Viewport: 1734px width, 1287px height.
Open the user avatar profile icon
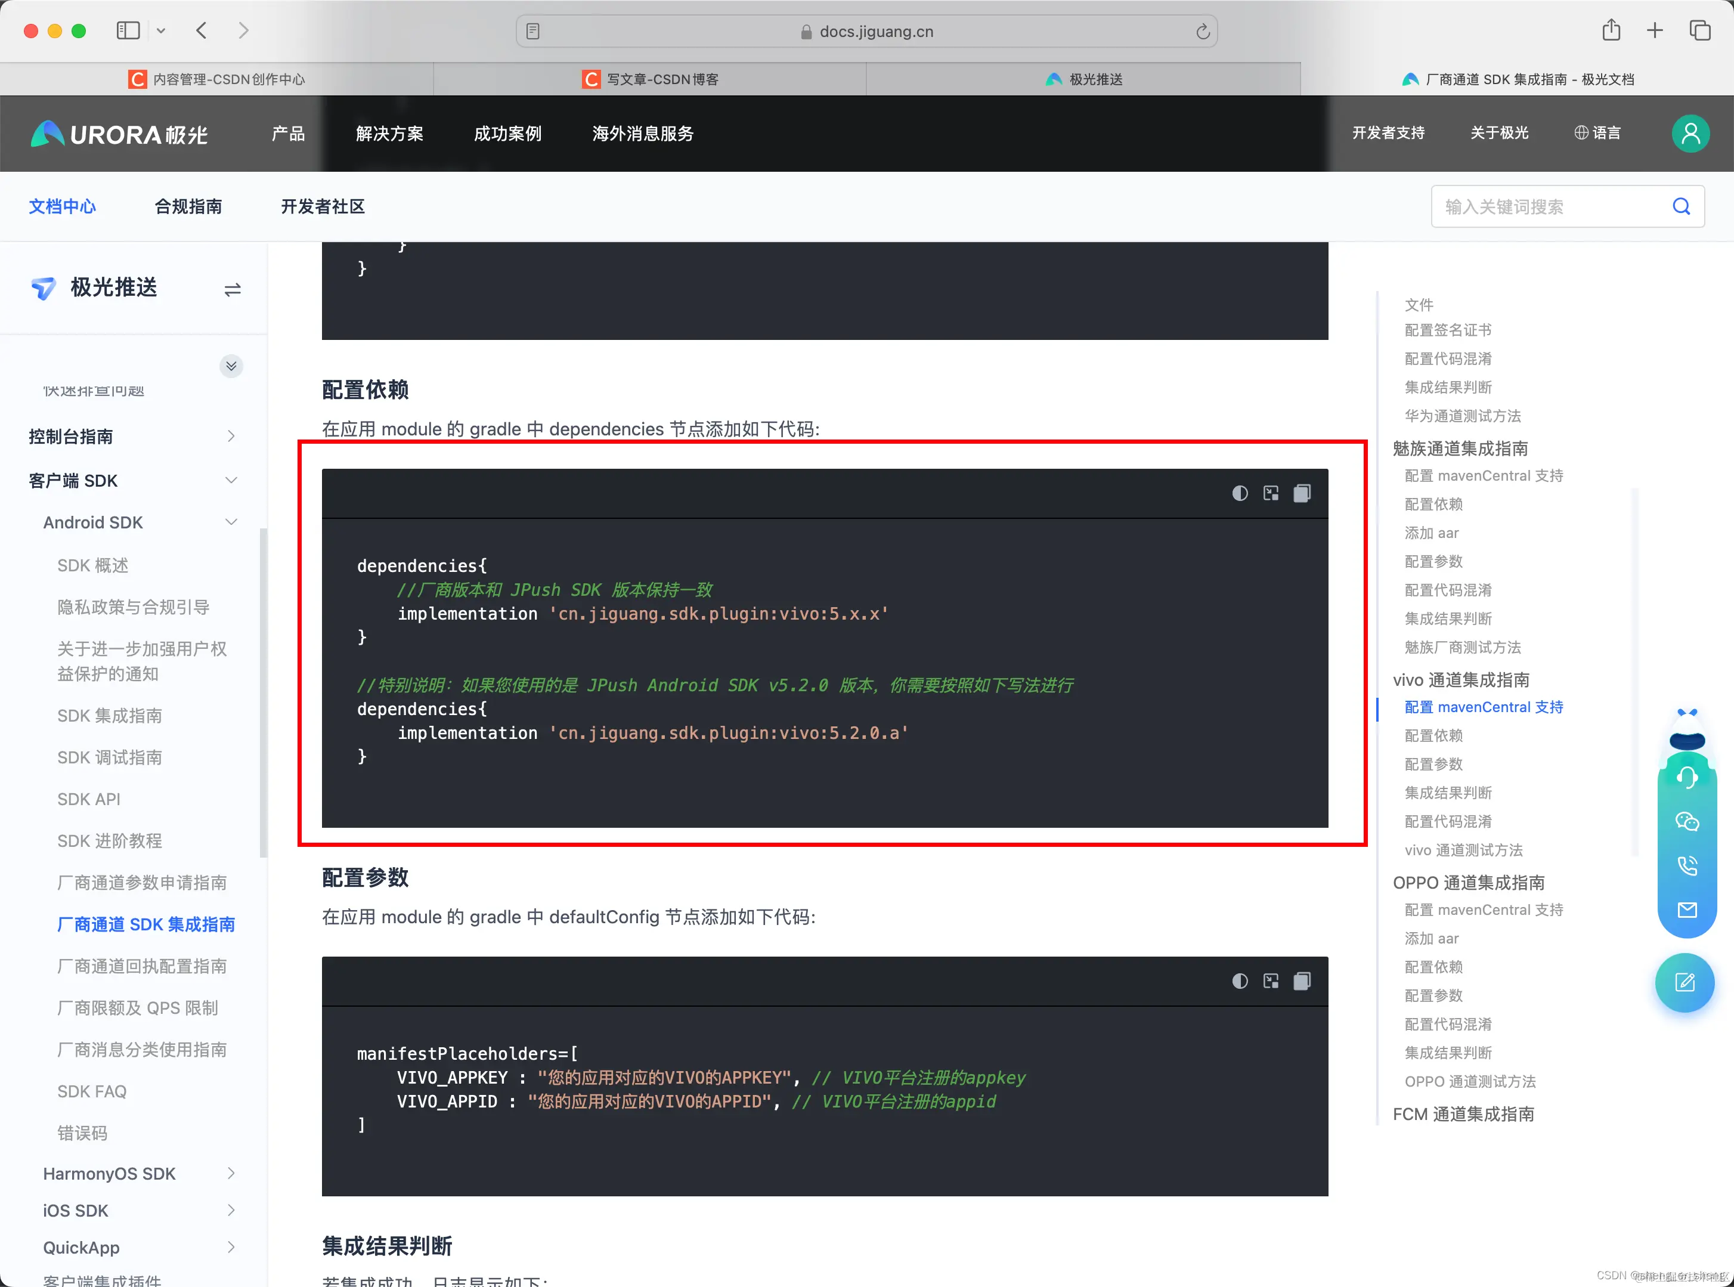[1690, 133]
